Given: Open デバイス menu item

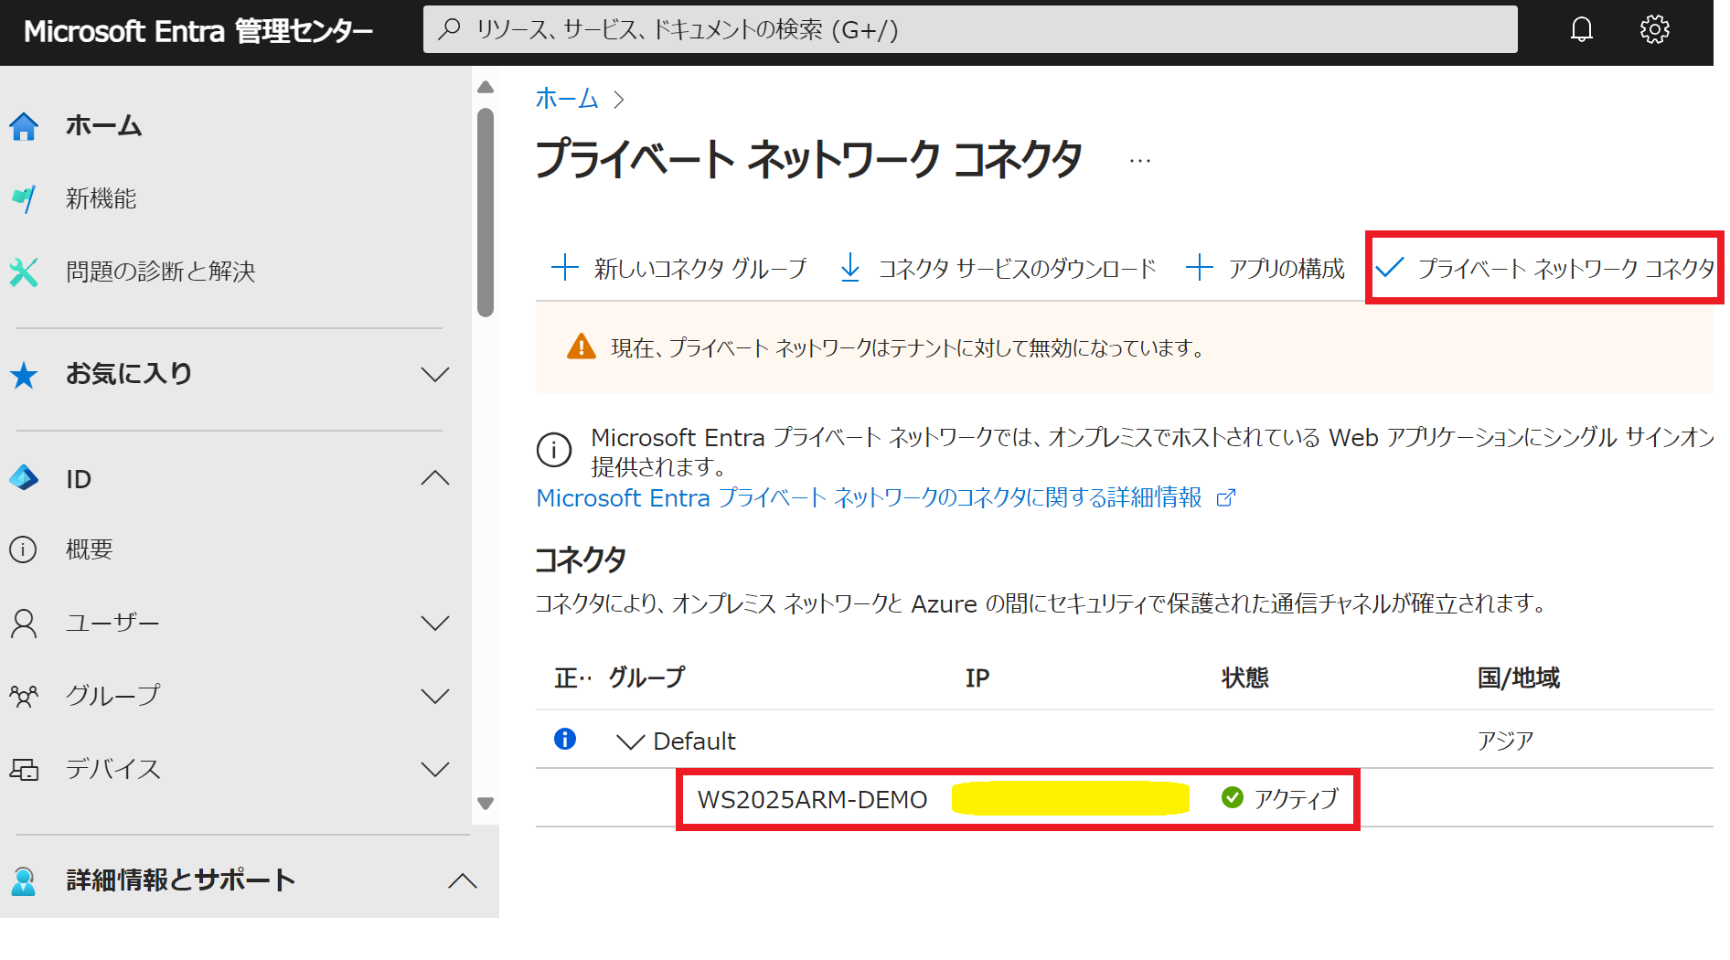Looking at the screenshot, I should [x=113, y=770].
